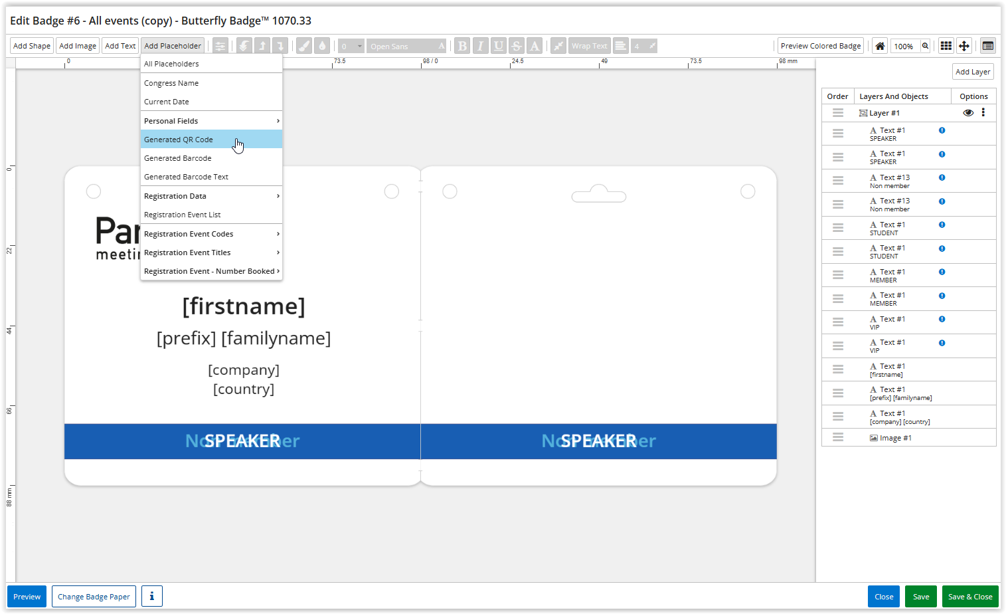
Task: Click the four-arrow move icon
Action: [x=964, y=46]
